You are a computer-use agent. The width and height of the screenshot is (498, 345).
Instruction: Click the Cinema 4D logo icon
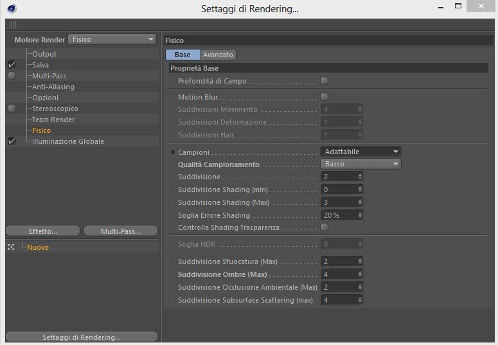tap(12, 8)
